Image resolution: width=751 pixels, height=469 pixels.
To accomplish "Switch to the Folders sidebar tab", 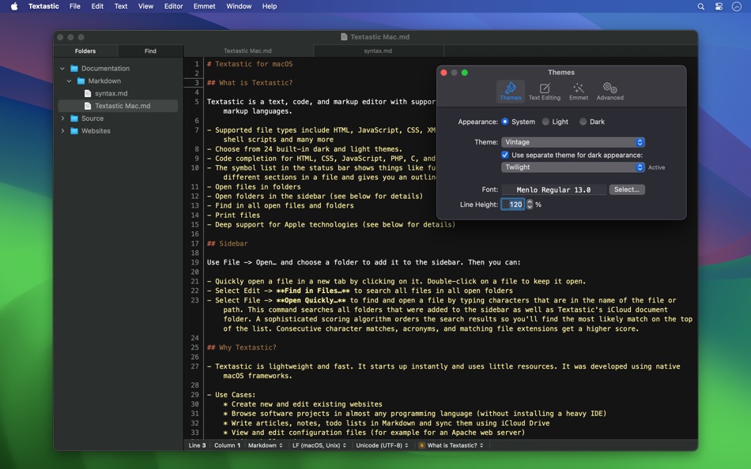I will click(x=85, y=51).
